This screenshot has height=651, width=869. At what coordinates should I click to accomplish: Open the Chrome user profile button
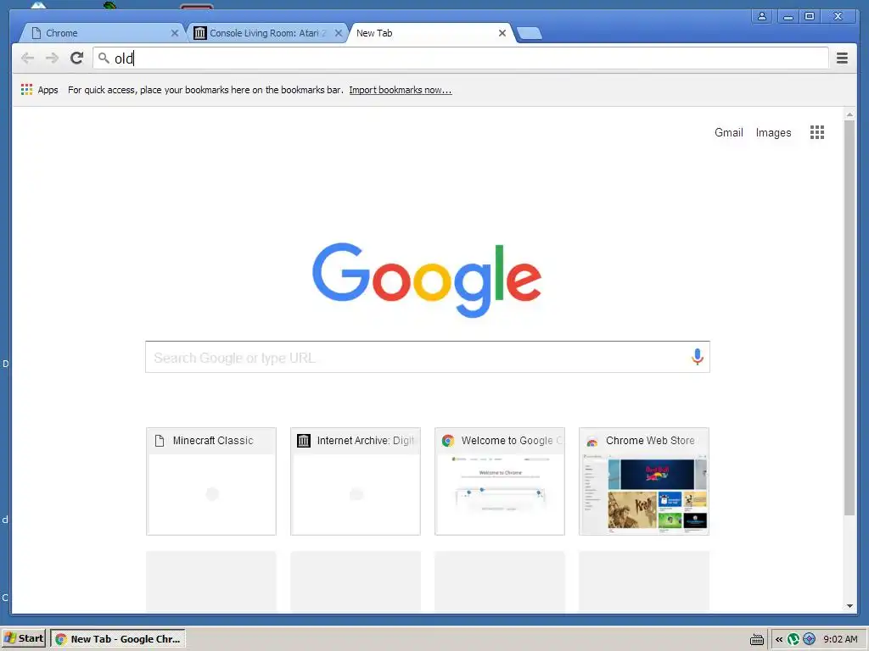[x=762, y=16]
